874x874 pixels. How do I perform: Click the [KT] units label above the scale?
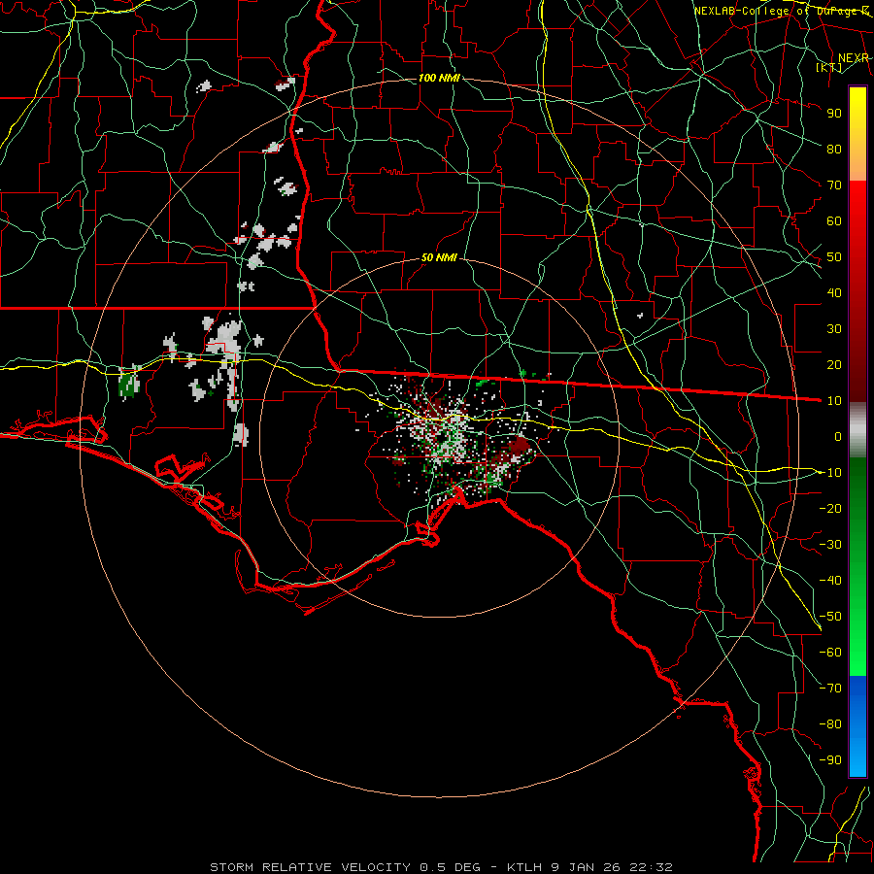coord(829,67)
